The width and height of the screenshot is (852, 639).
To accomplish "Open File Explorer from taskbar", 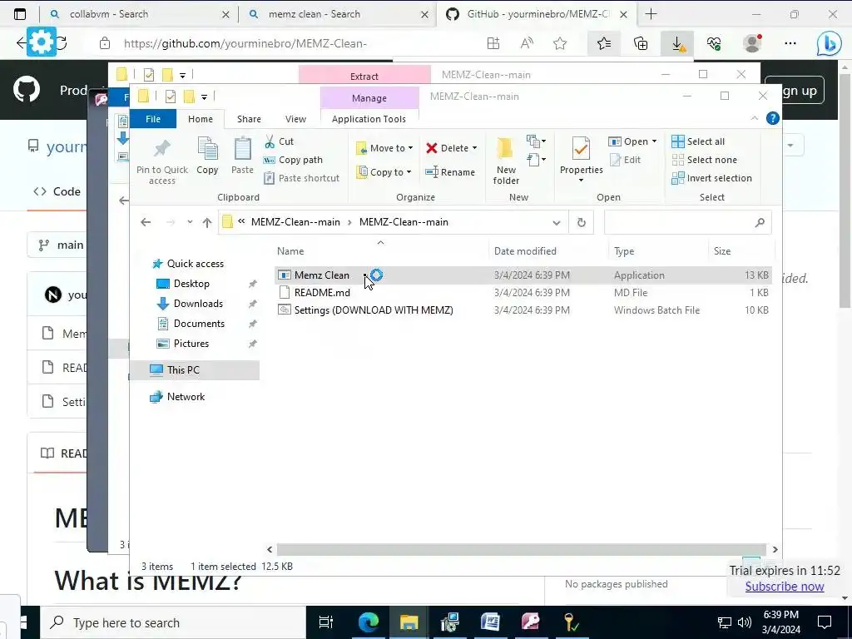I will pos(409,622).
